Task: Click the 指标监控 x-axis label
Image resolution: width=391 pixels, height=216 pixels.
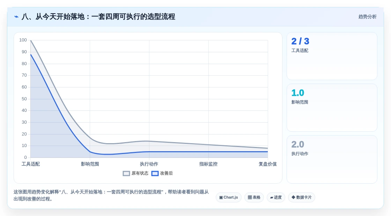Action: [208, 164]
